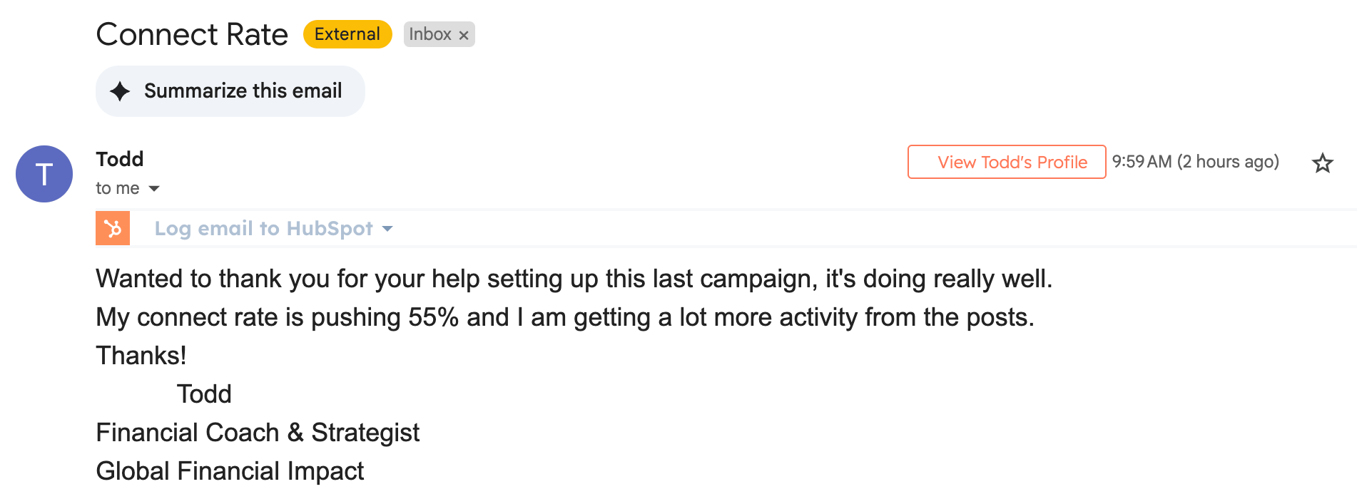Click the Inbox label text
The width and height of the screenshot is (1357, 489).
coord(430,34)
